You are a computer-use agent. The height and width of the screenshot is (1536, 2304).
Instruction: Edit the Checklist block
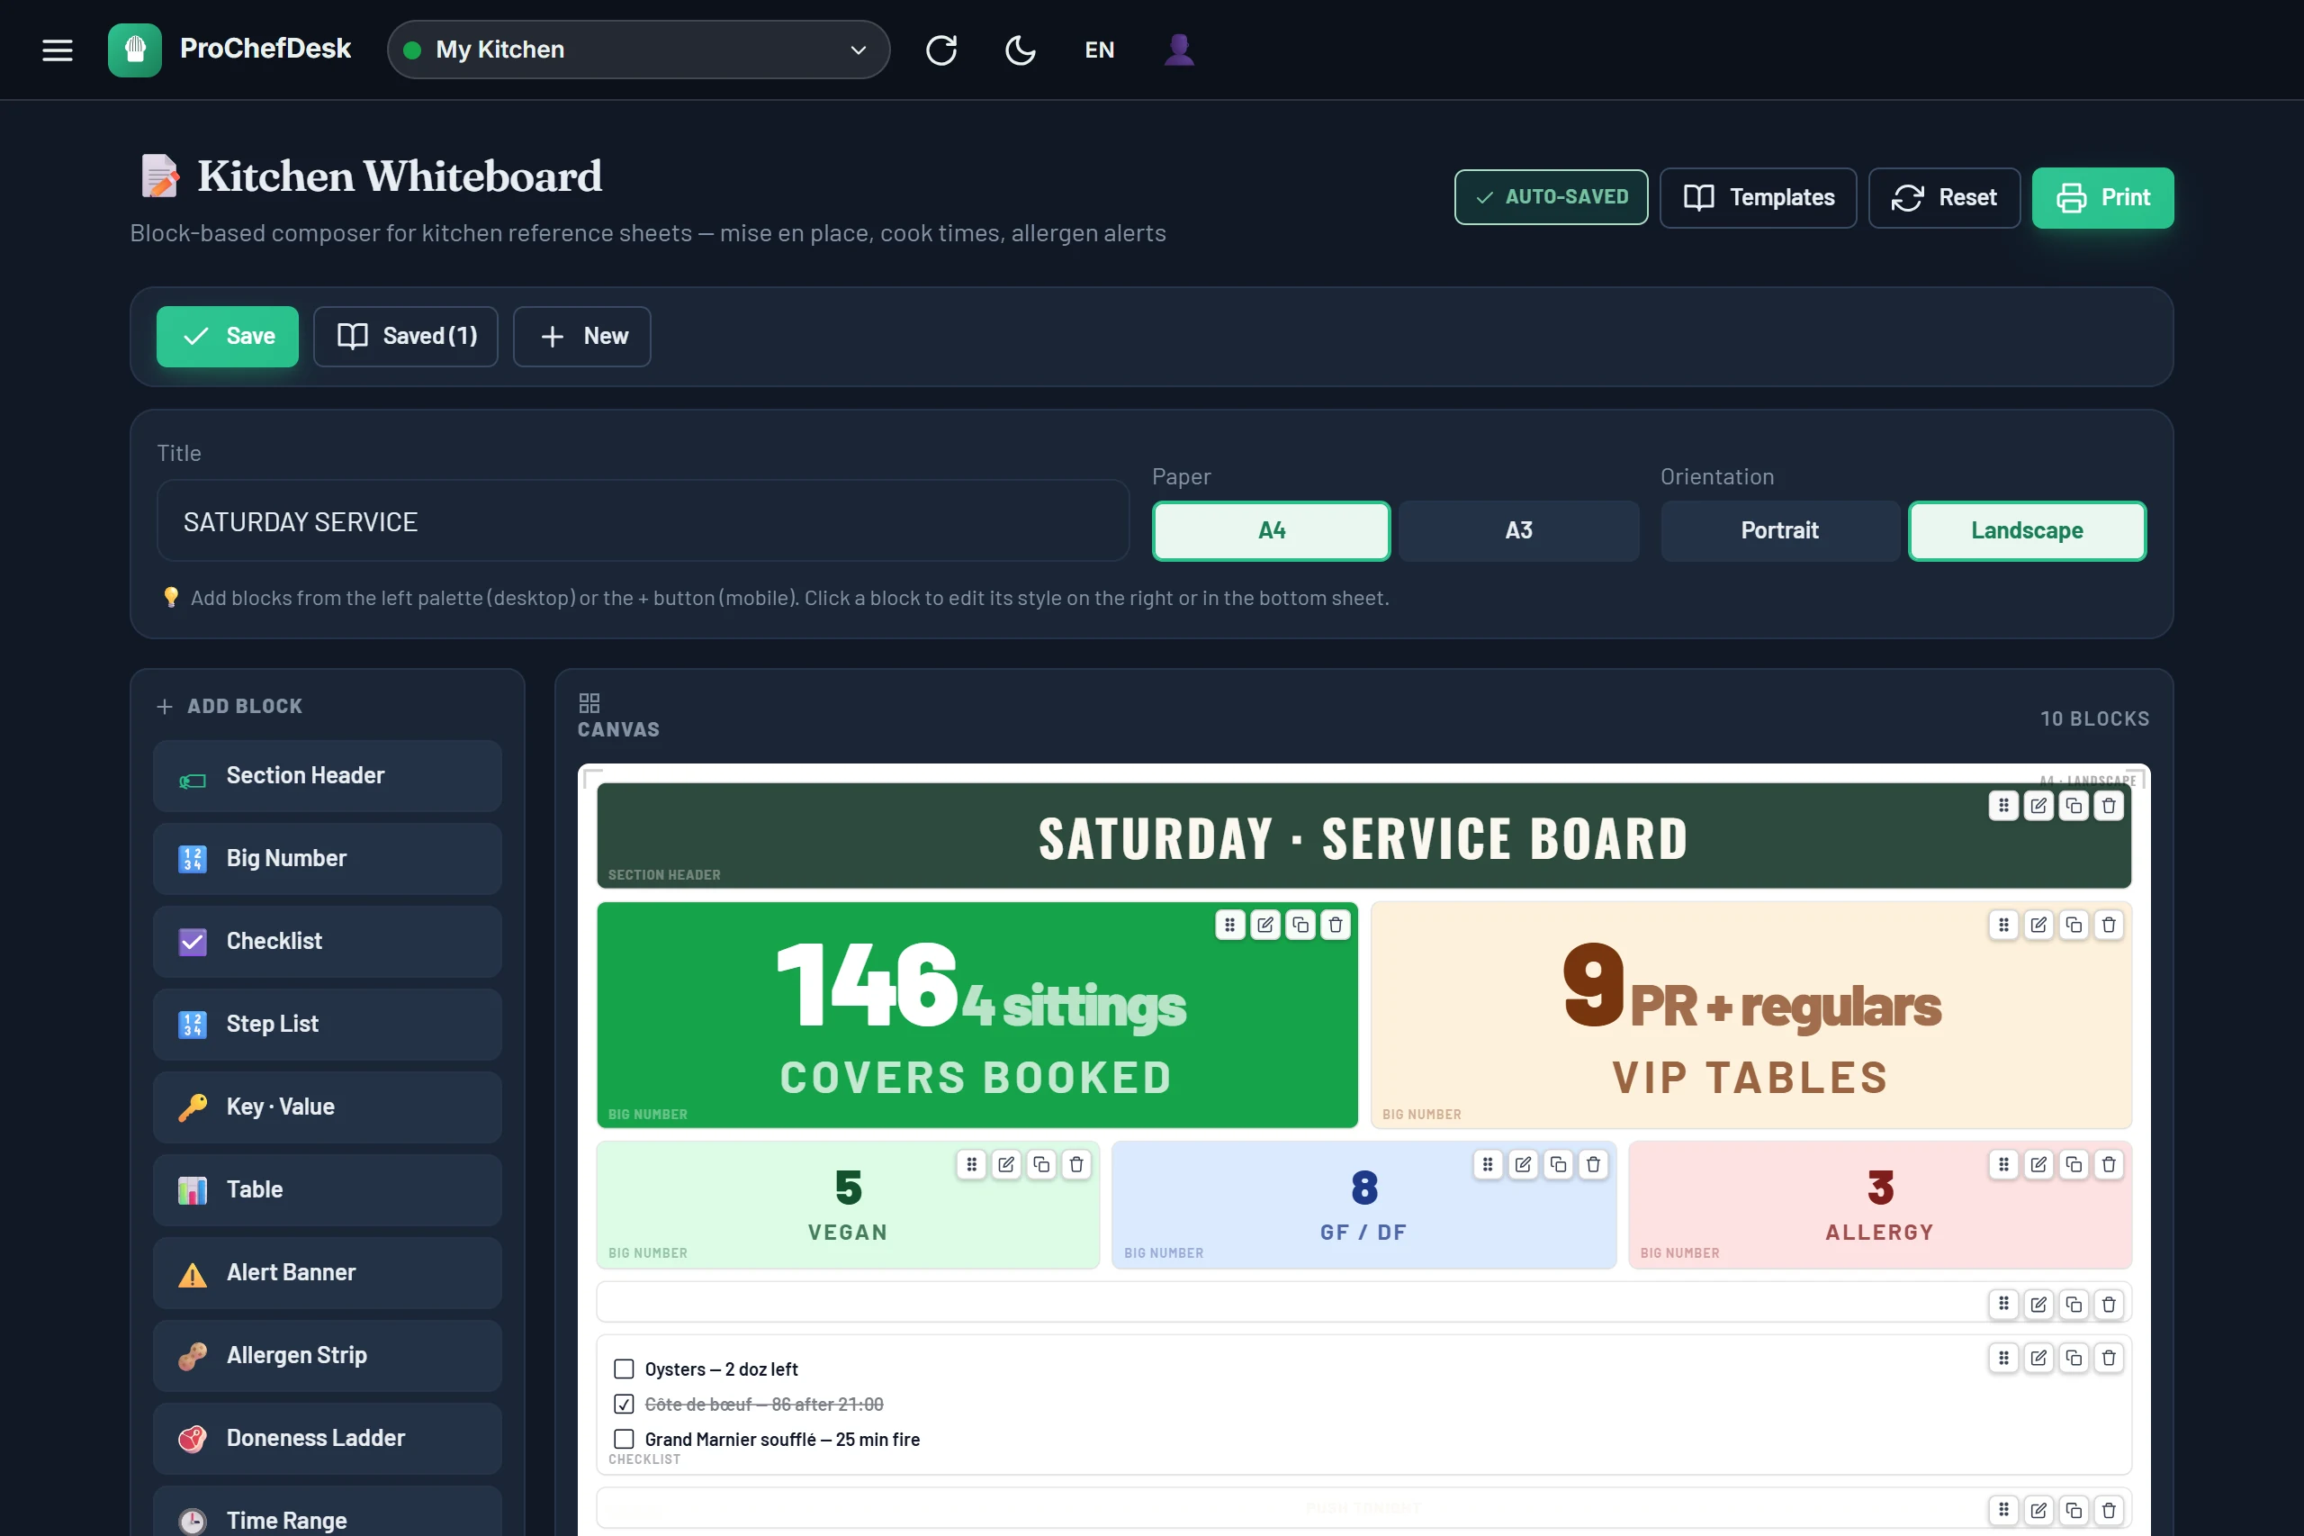point(2038,1358)
